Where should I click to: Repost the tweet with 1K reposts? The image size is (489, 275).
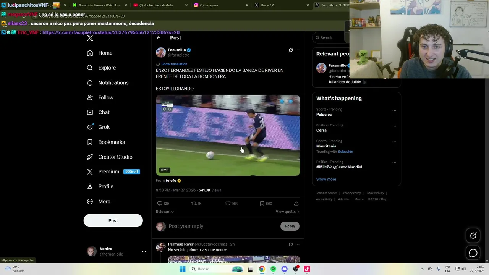coord(196,204)
